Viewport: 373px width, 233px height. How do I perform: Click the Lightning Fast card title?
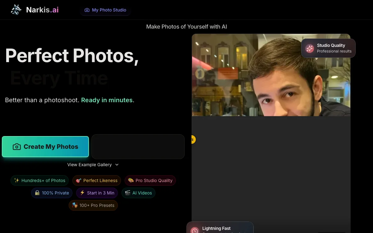point(216,228)
